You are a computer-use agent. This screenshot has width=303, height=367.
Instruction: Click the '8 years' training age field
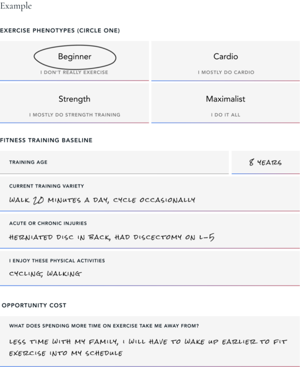point(265,163)
